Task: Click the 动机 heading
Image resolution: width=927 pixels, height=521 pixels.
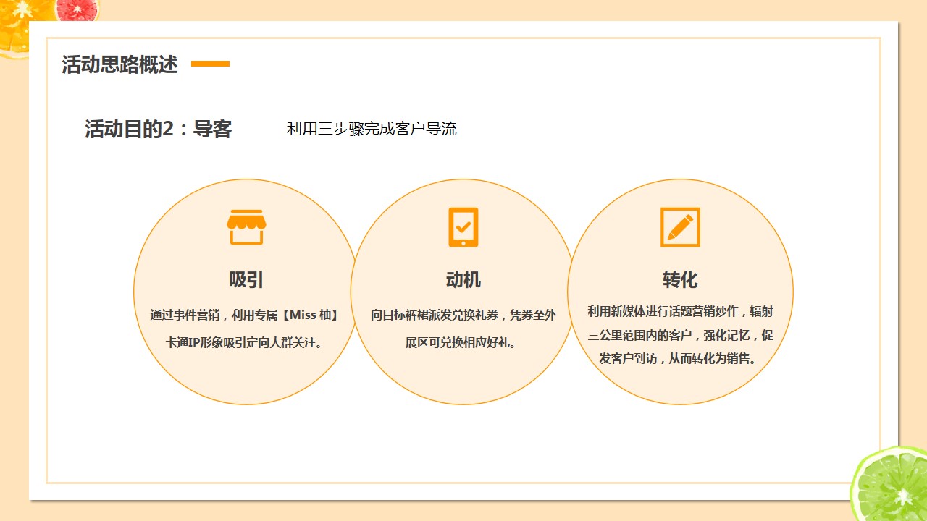Action: tap(463, 280)
